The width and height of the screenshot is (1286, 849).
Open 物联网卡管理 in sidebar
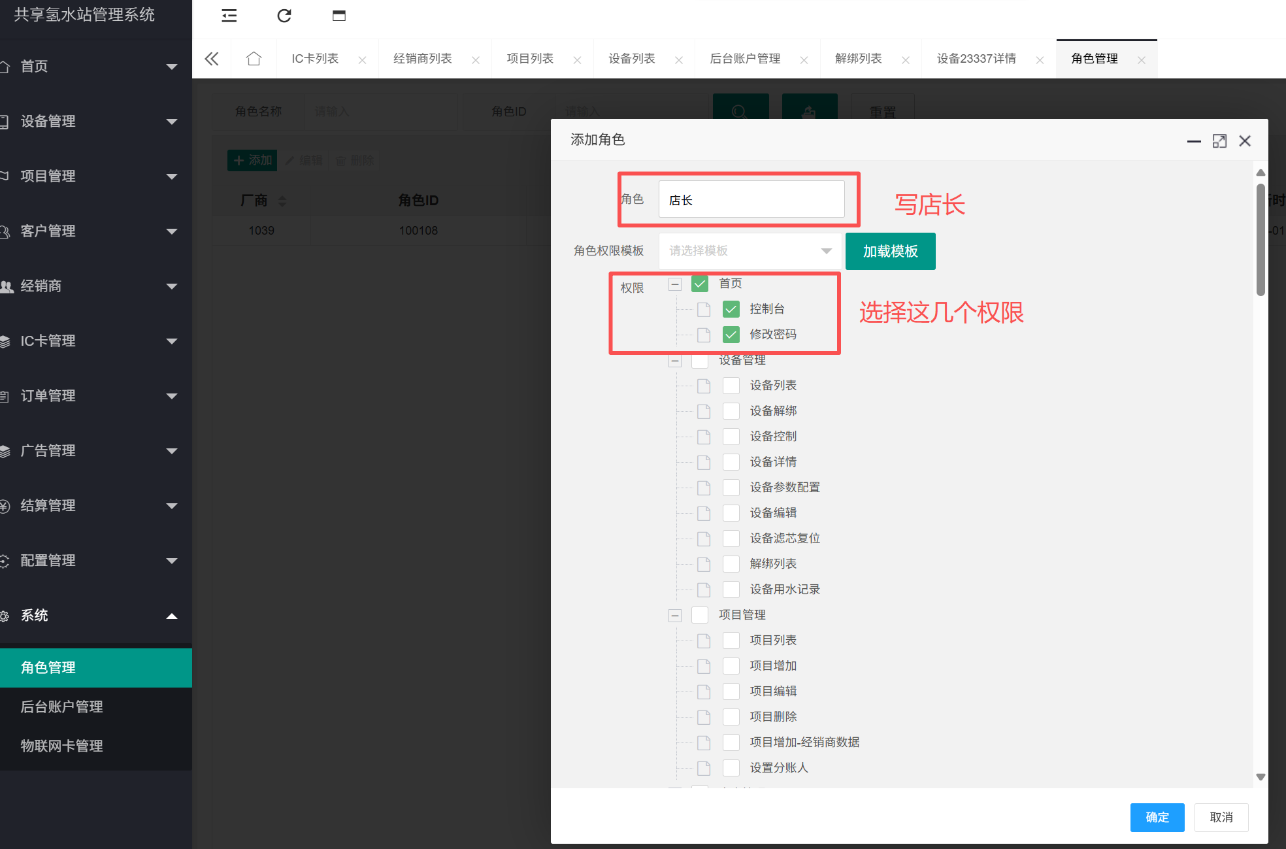pyautogui.click(x=96, y=746)
